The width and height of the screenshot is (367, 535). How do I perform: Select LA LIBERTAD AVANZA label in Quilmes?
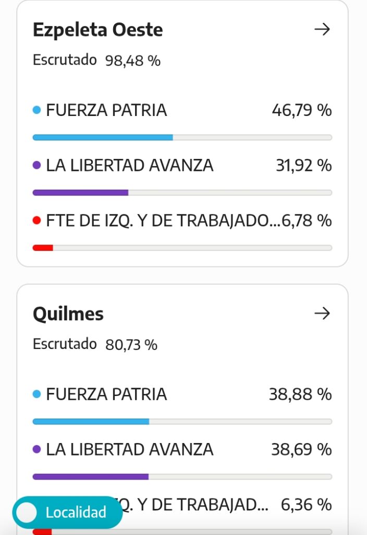coord(130,449)
